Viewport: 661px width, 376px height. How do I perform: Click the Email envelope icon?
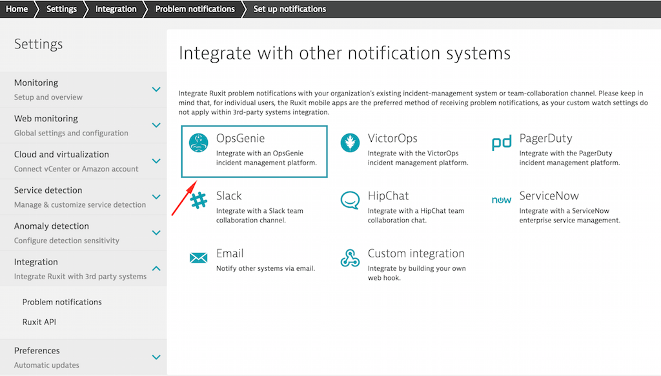[199, 258]
